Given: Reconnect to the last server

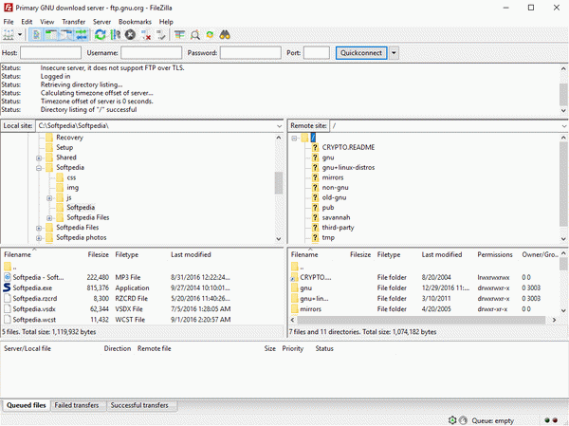Looking at the screenshot, I should pyautogui.click(x=161, y=35).
